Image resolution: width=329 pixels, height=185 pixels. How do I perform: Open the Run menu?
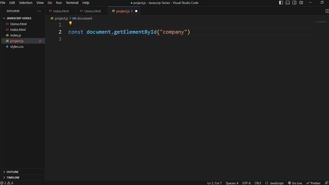coord(59,3)
